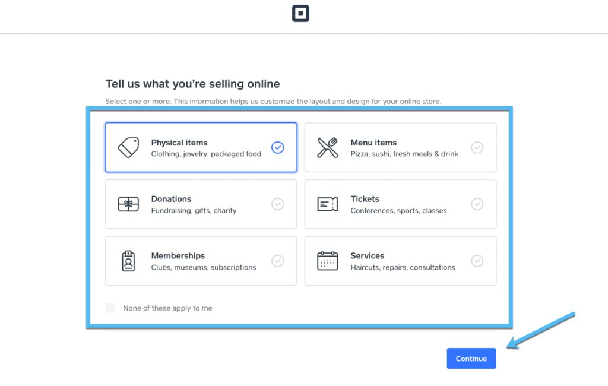Enable the Menu items checkmark
The height and width of the screenshot is (386, 608).
[x=477, y=147]
